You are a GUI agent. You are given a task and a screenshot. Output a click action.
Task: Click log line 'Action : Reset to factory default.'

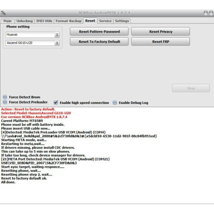click(28, 109)
